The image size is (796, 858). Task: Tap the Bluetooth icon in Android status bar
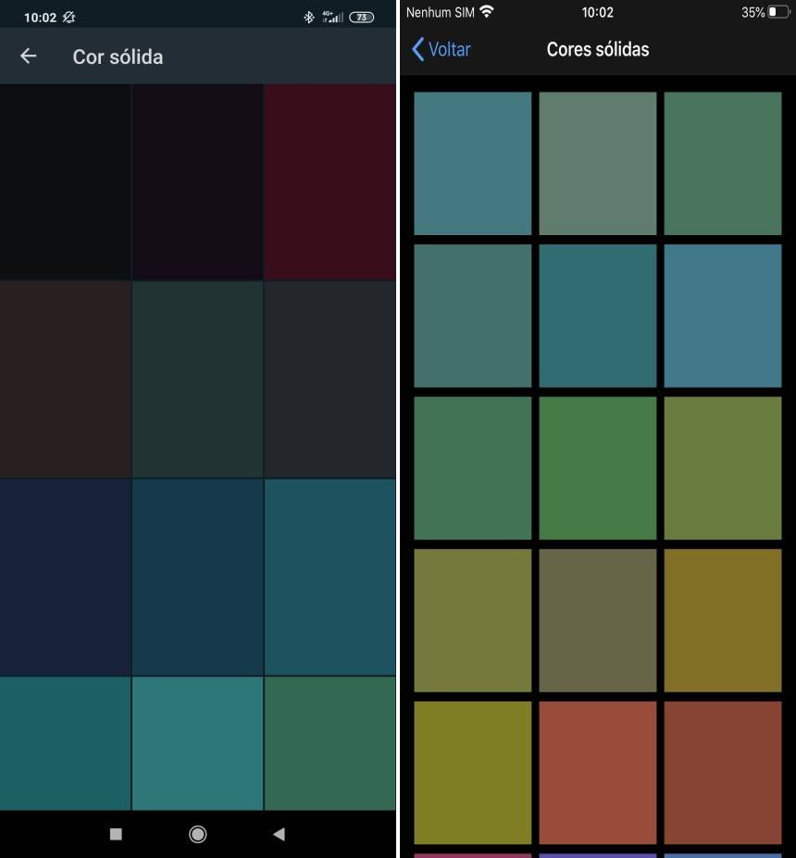click(309, 17)
